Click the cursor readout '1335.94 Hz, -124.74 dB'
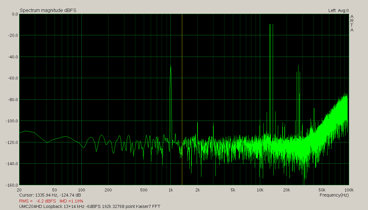The height and width of the screenshot is (210, 368). pos(58,195)
